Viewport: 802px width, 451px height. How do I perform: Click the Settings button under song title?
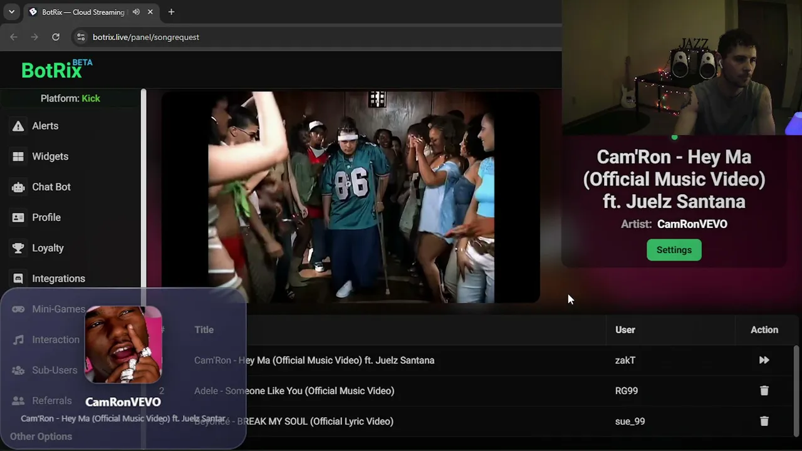tap(674, 250)
